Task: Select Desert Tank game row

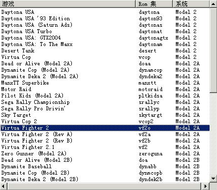Action: (x=105, y=50)
